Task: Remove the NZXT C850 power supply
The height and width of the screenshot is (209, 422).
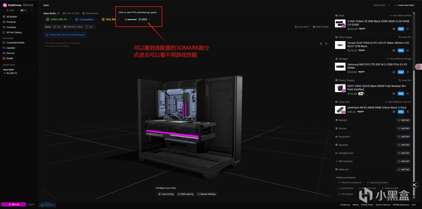Action: click(x=408, y=94)
